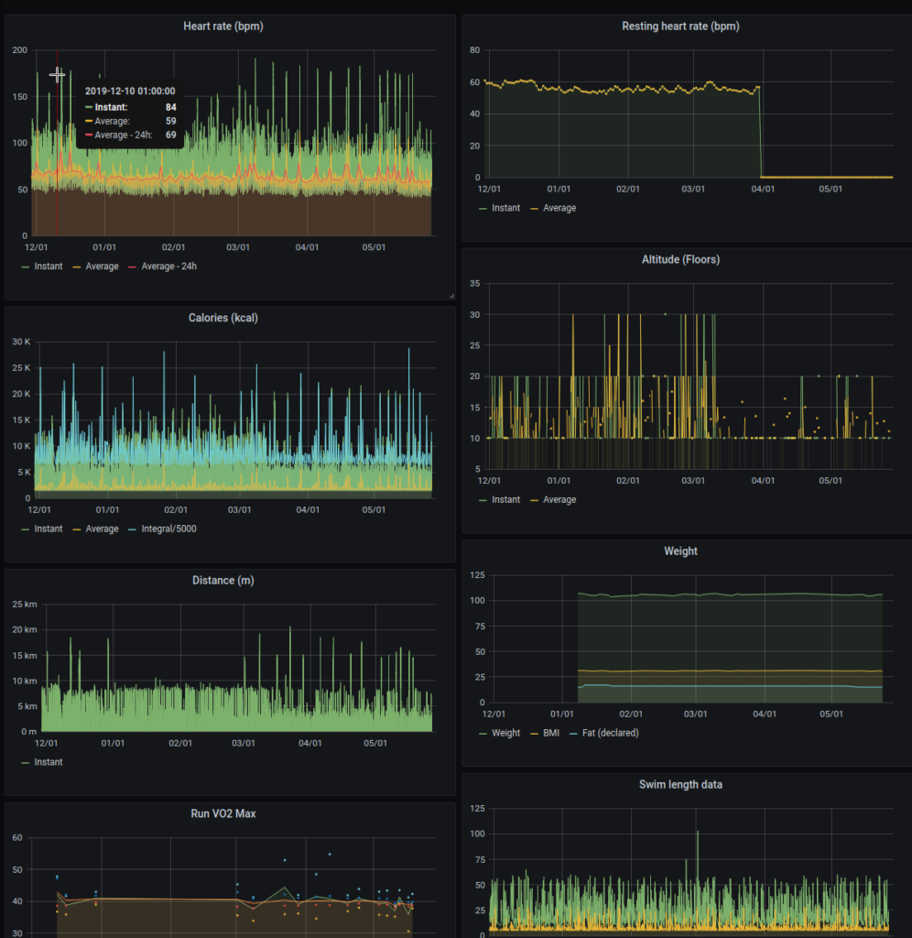Toggle Instant series in Distance legend
Screen dimensions: 912x938
[x=48, y=762]
